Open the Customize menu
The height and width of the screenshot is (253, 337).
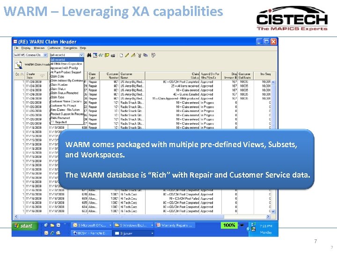click(x=54, y=48)
